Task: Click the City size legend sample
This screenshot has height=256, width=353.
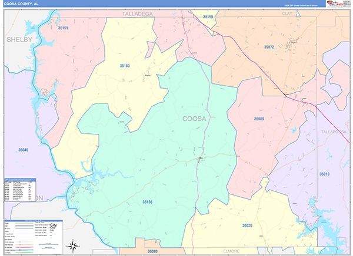Action: tap(53, 227)
